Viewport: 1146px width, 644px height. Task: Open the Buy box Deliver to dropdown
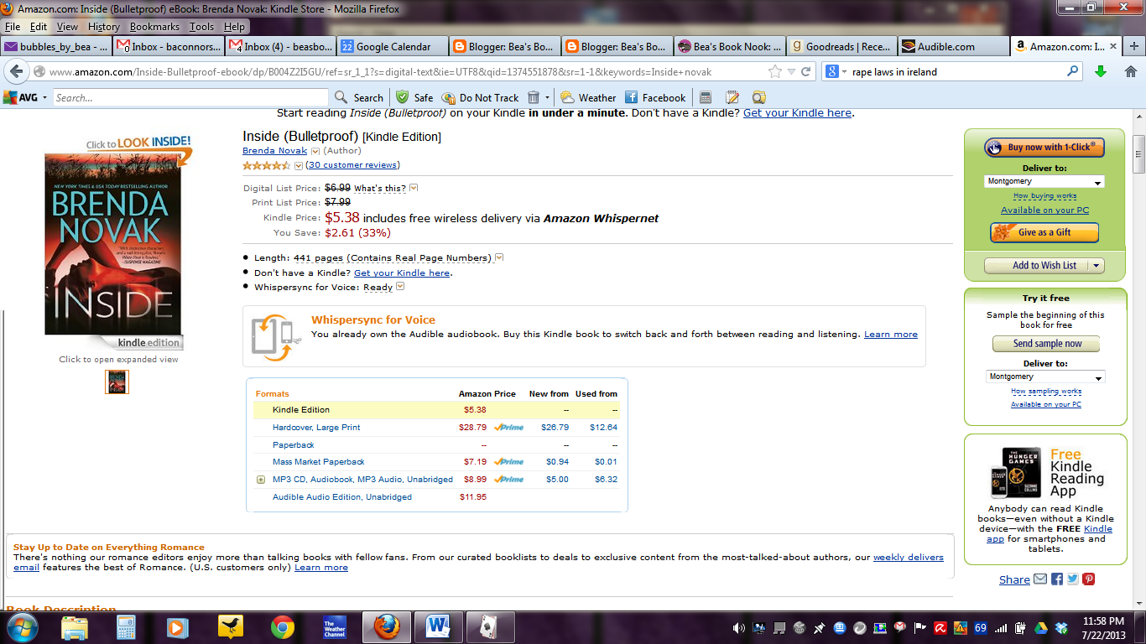click(x=1044, y=181)
